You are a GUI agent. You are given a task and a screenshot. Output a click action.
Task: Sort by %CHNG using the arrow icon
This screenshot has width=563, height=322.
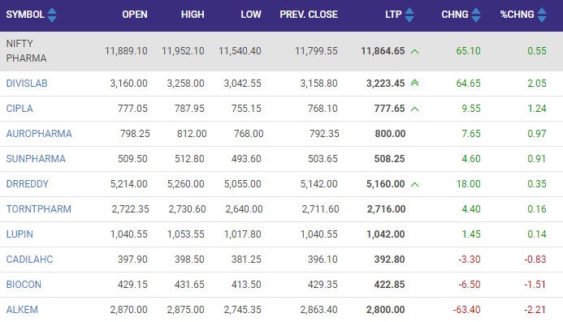tap(542, 15)
